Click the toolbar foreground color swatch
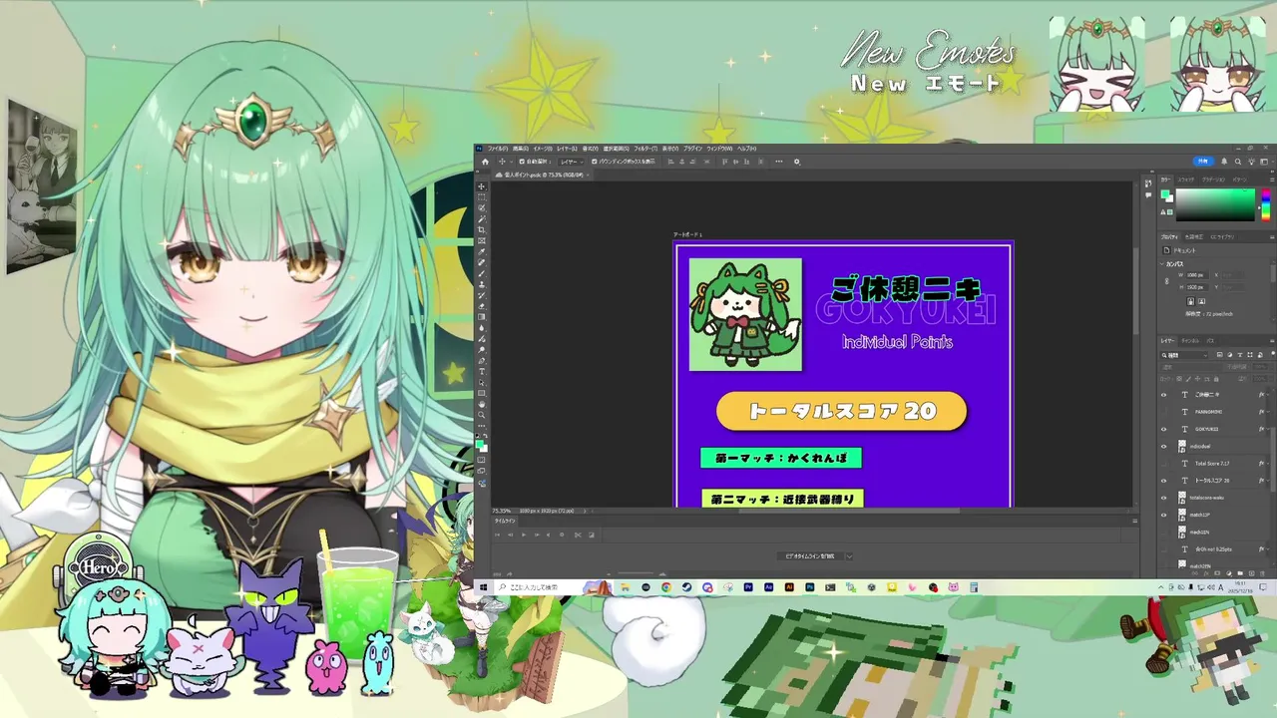 point(479,444)
